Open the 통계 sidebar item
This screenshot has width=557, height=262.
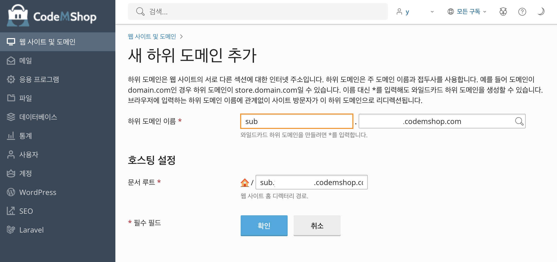point(26,136)
